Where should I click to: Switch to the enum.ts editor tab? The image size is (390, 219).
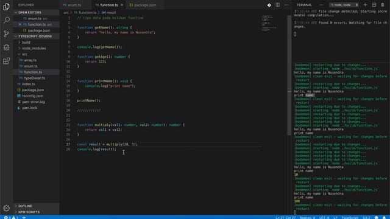pos(74,5)
